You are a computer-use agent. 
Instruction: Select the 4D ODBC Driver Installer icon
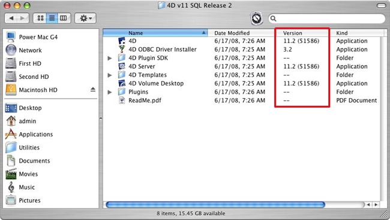[x=122, y=49]
